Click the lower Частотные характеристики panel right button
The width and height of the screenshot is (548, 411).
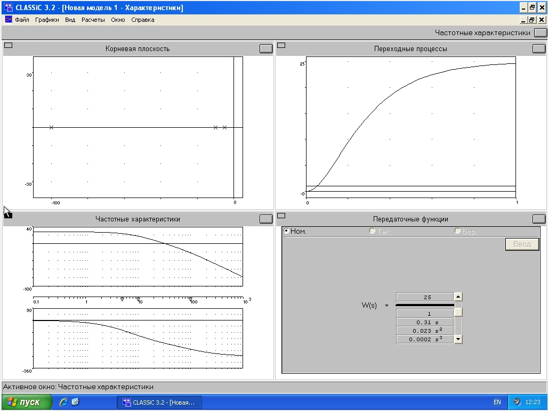[266, 219]
